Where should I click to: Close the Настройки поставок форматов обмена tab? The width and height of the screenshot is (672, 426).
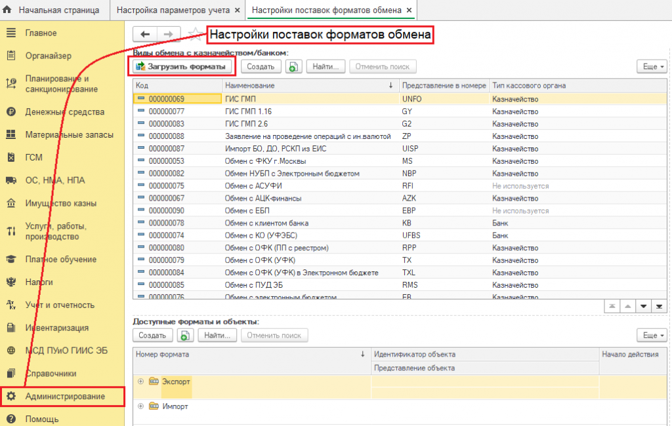(409, 10)
